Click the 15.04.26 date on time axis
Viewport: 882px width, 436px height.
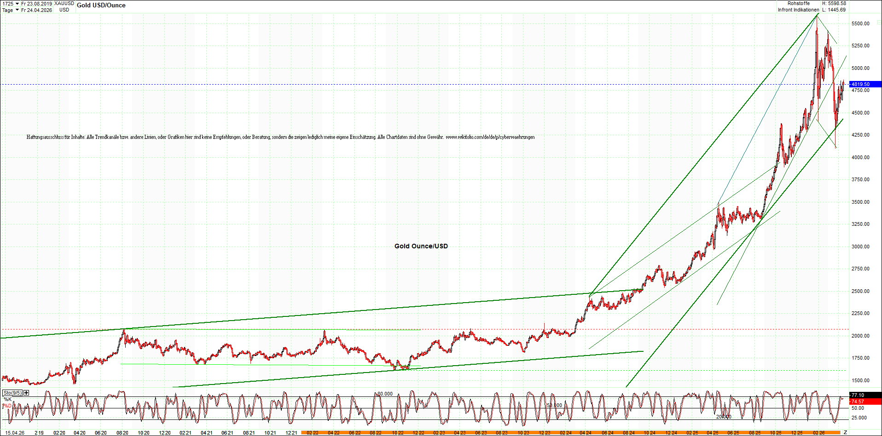coord(15,433)
